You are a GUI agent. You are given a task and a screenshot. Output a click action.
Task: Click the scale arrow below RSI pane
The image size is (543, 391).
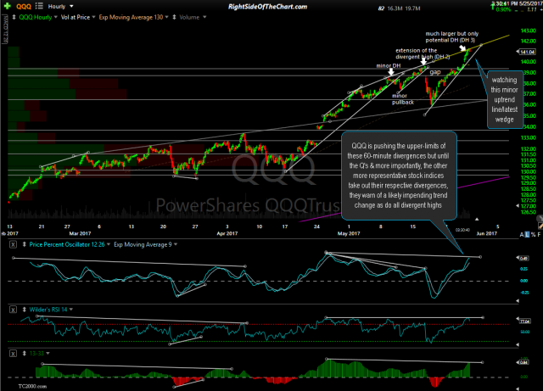tap(518, 344)
